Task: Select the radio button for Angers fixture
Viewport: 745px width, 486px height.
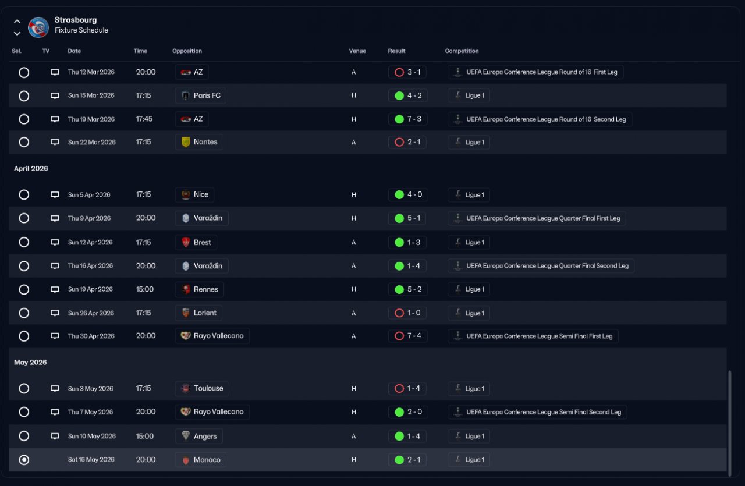Action: (x=24, y=436)
